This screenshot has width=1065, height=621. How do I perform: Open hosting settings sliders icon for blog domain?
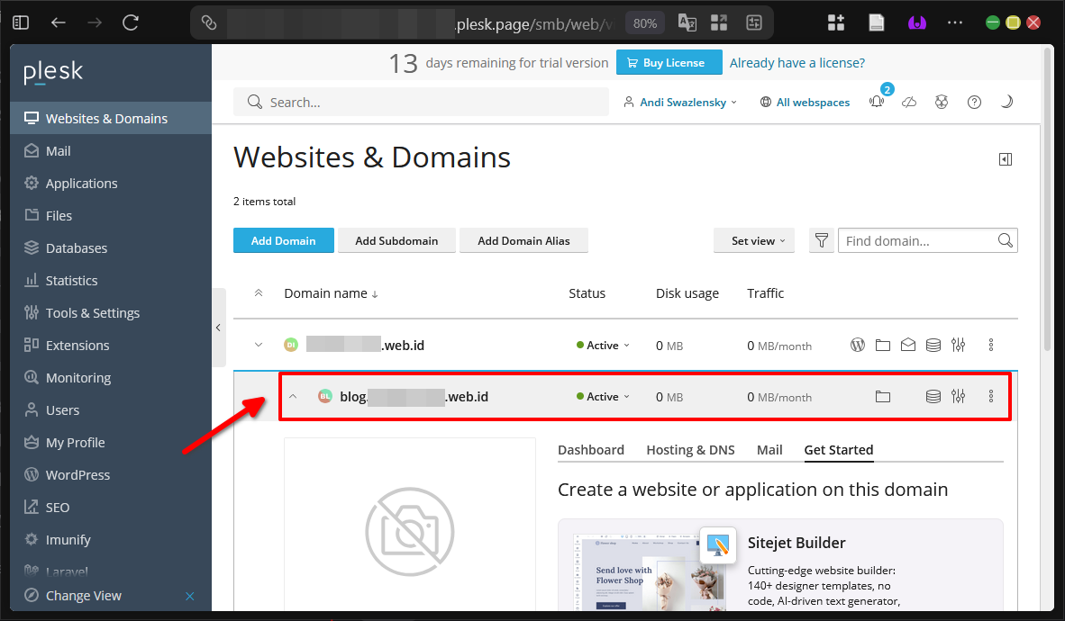tap(958, 396)
